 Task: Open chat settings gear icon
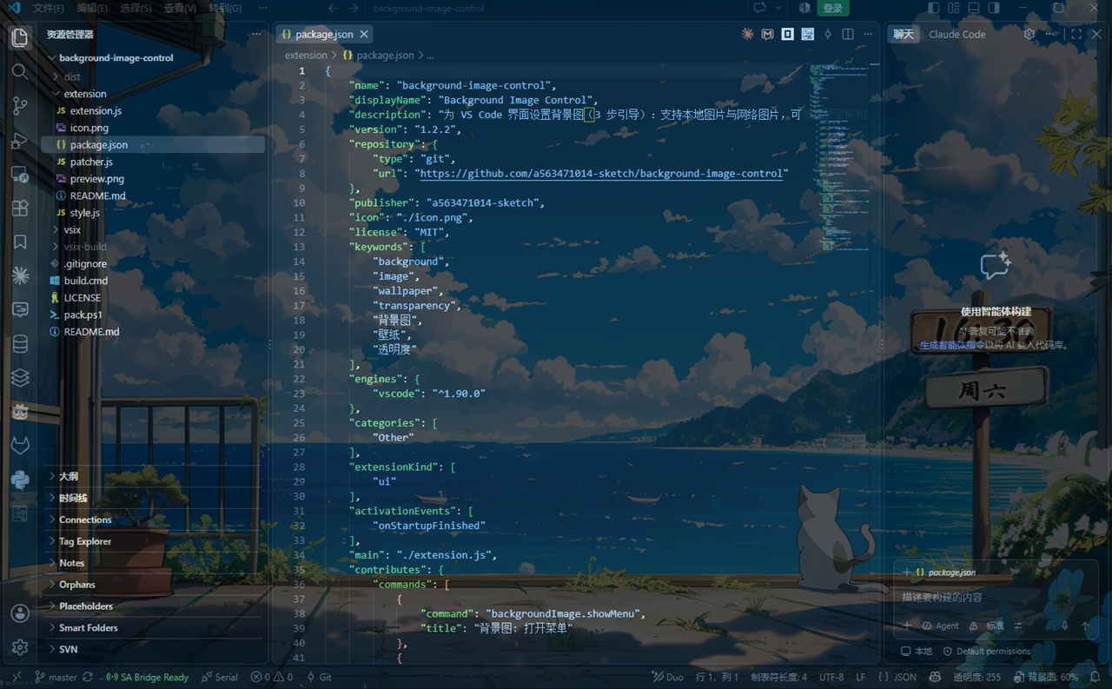(1029, 34)
